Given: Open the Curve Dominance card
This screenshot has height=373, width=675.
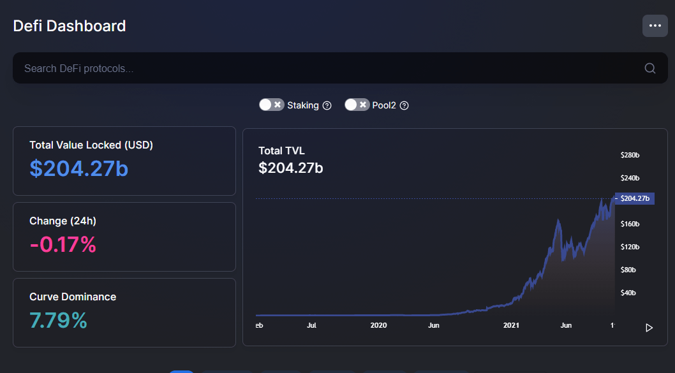Looking at the screenshot, I should 124,312.
